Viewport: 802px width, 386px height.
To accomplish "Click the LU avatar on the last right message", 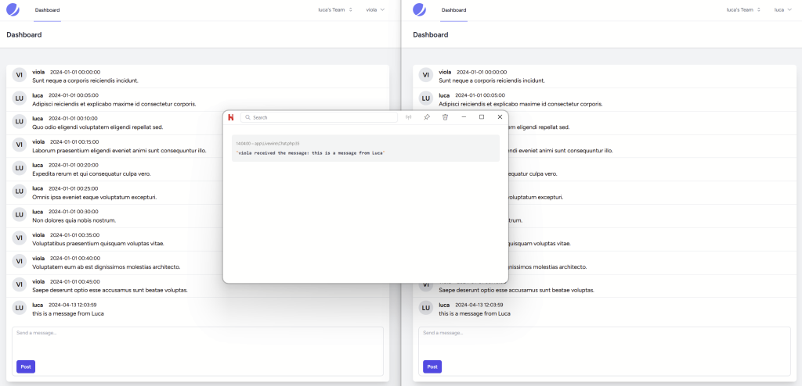I will 426,309.
